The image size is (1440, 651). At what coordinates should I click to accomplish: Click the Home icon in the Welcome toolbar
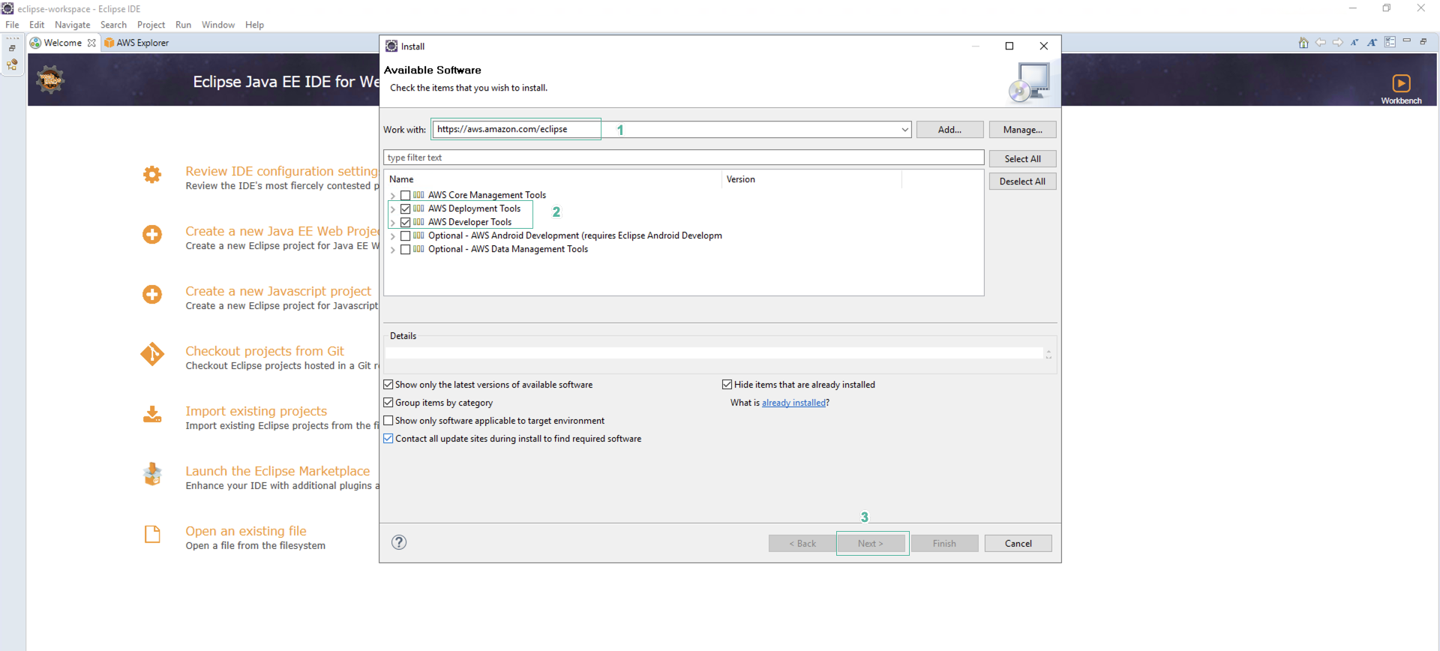pyautogui.click(x=1303, y=43)
